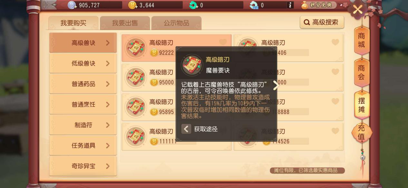The image size is (408, 188).
Task: Open the 商城 side lantern tab
Action: (x=362, y=41)
